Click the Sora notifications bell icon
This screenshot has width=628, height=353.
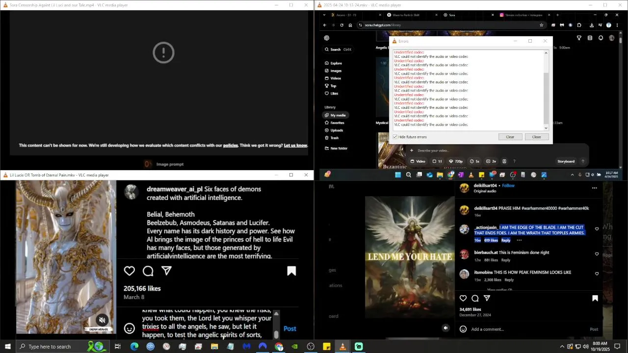601,38
